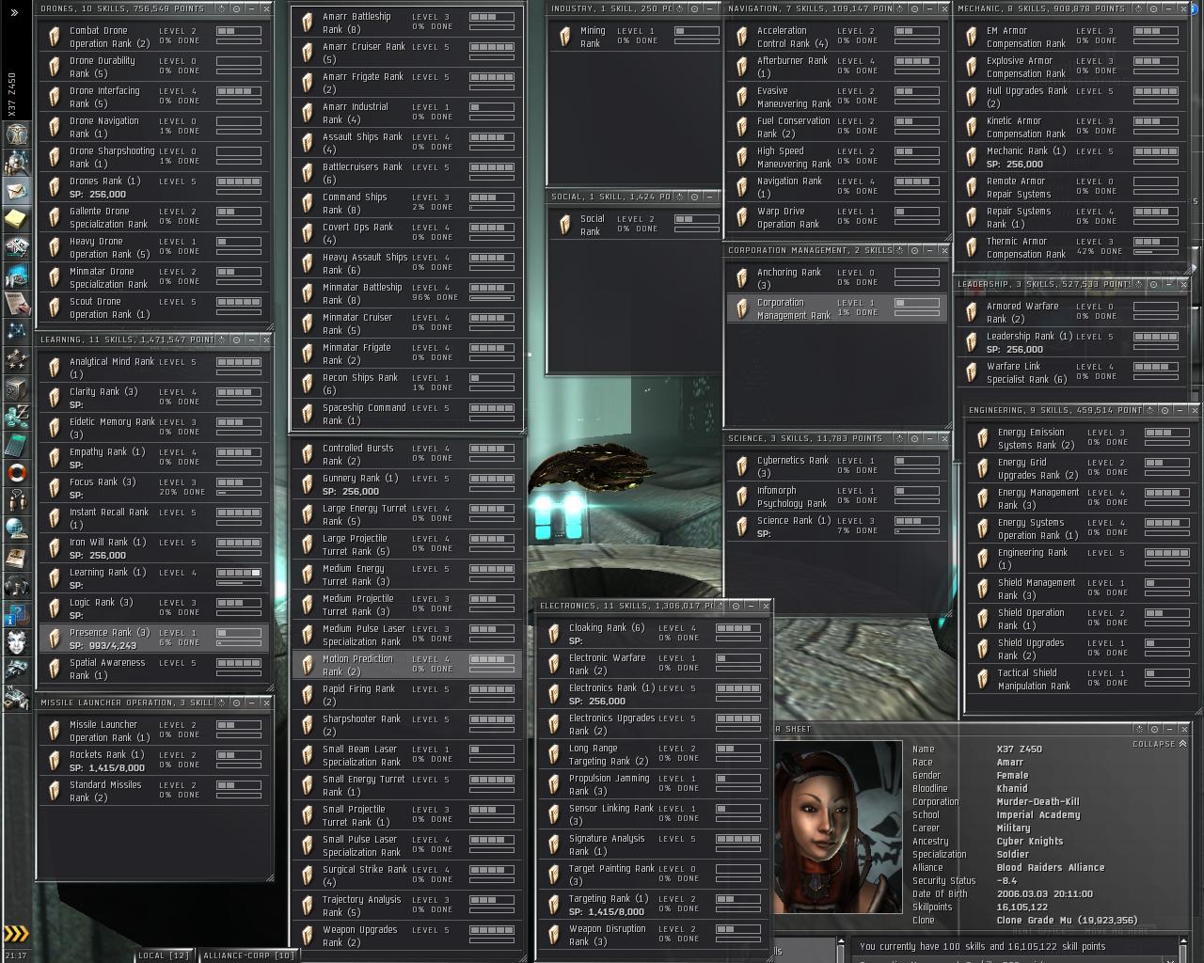Click the yellow double-arrow icon at sidebar bottom
This screenshot has height=963, width=1204.
click(x=17, y=934)
